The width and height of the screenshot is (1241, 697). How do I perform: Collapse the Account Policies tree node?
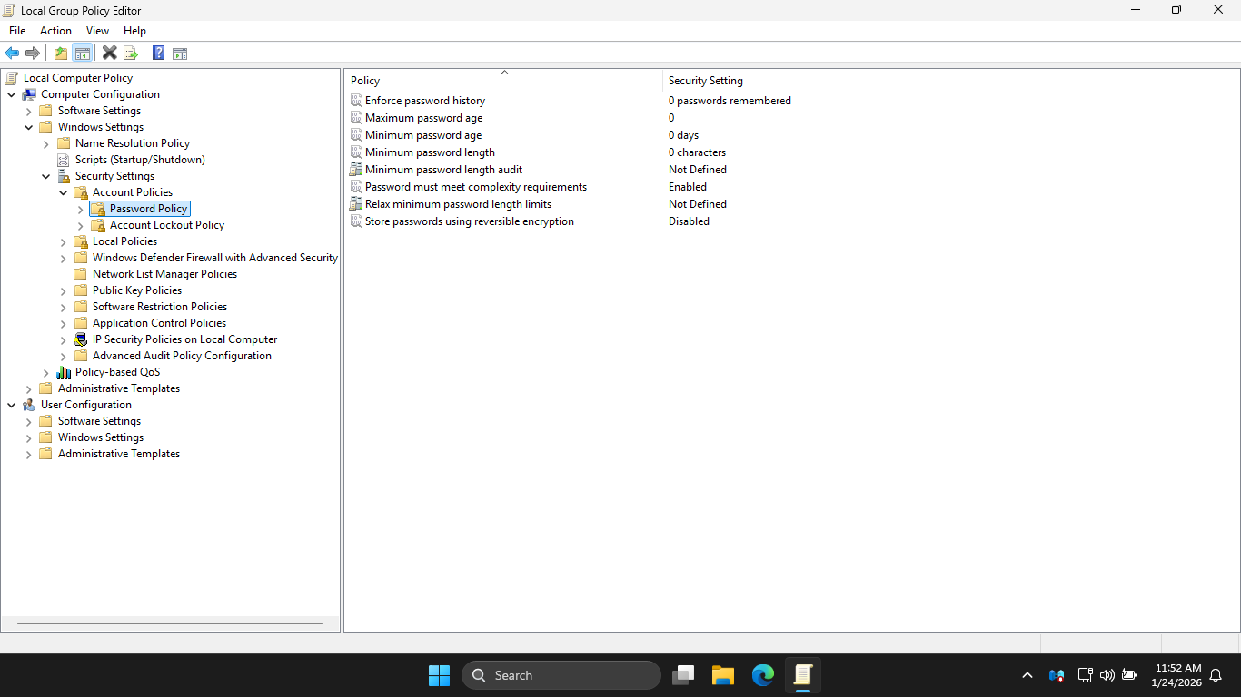click(x=64, y=192)
